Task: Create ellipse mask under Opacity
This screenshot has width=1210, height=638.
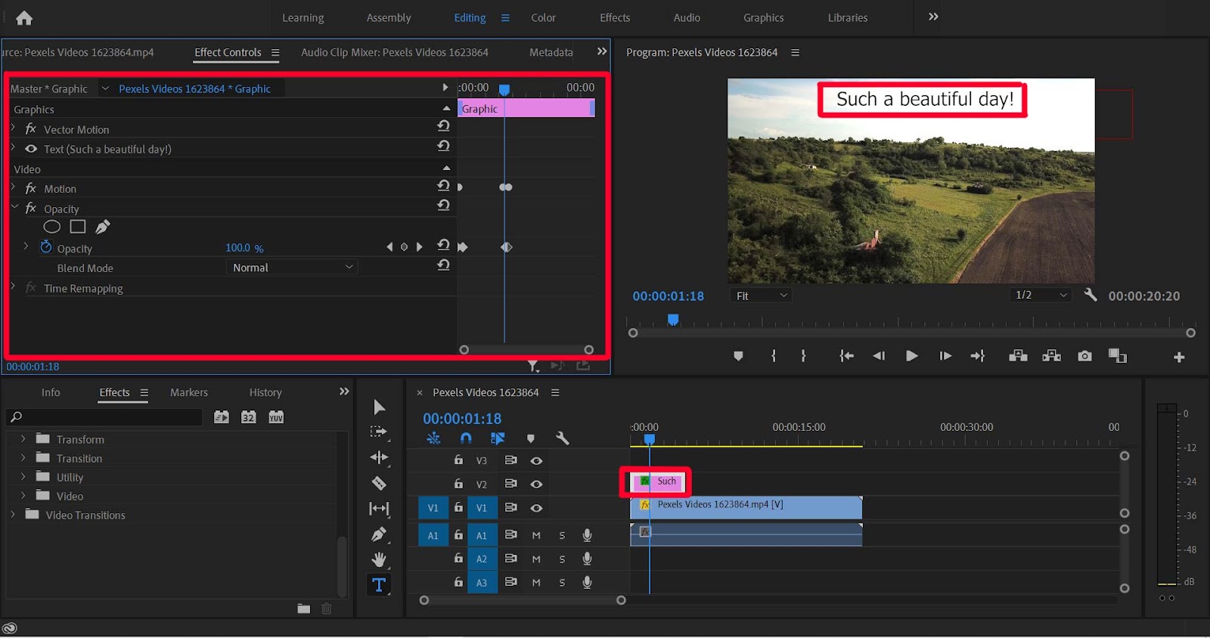Action: point(51,227)
